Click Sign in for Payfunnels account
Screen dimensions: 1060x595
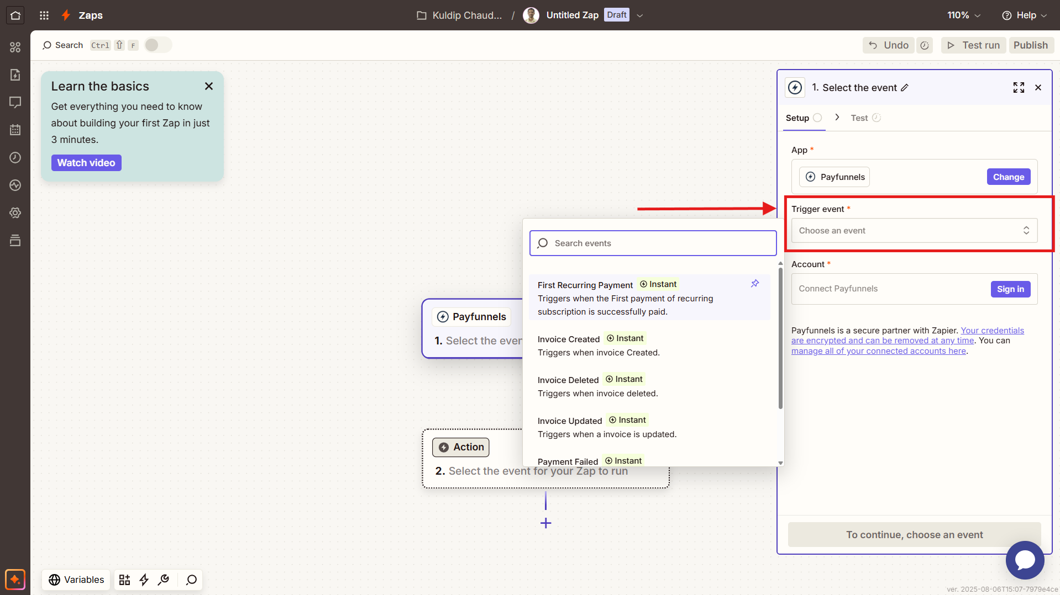point(1010,289)
